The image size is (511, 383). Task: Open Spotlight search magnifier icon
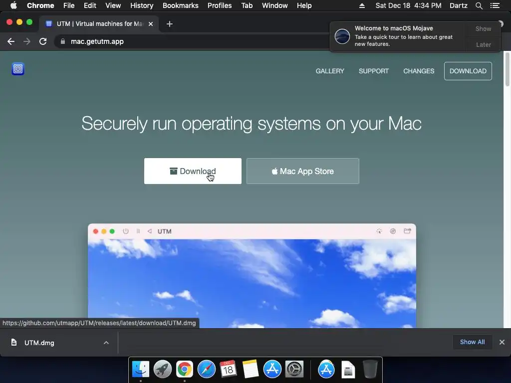coord(479,5)
